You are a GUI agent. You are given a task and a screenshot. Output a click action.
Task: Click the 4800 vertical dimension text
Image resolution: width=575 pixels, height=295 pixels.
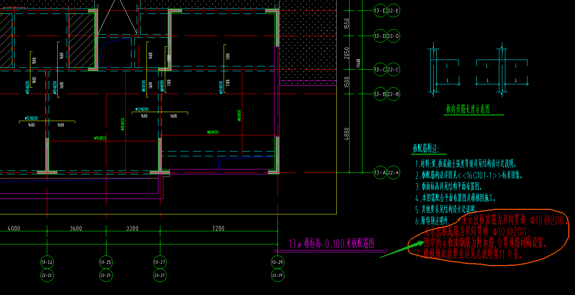346,134
